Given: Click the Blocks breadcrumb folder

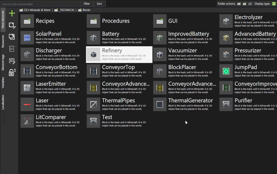Looking at the screenshot, I should click(84, 10).
